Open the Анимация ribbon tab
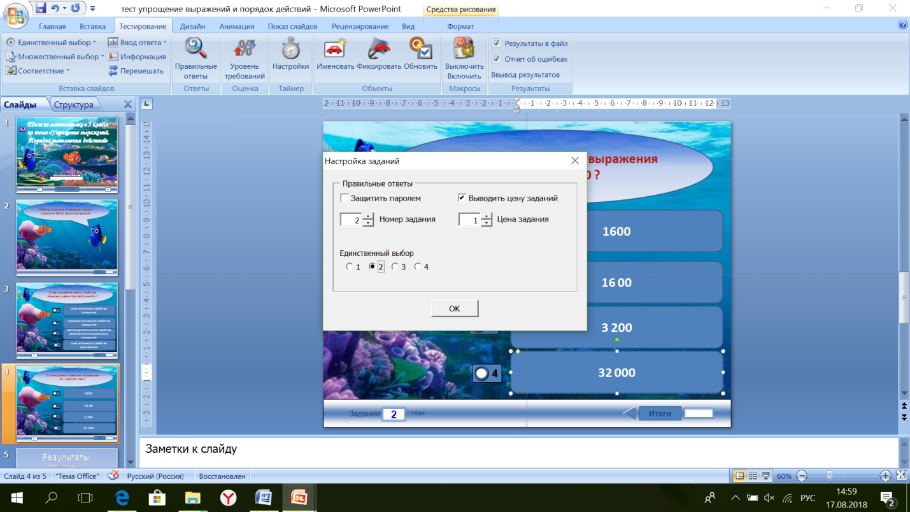This screenshot has height=512, width=910. 237,26
